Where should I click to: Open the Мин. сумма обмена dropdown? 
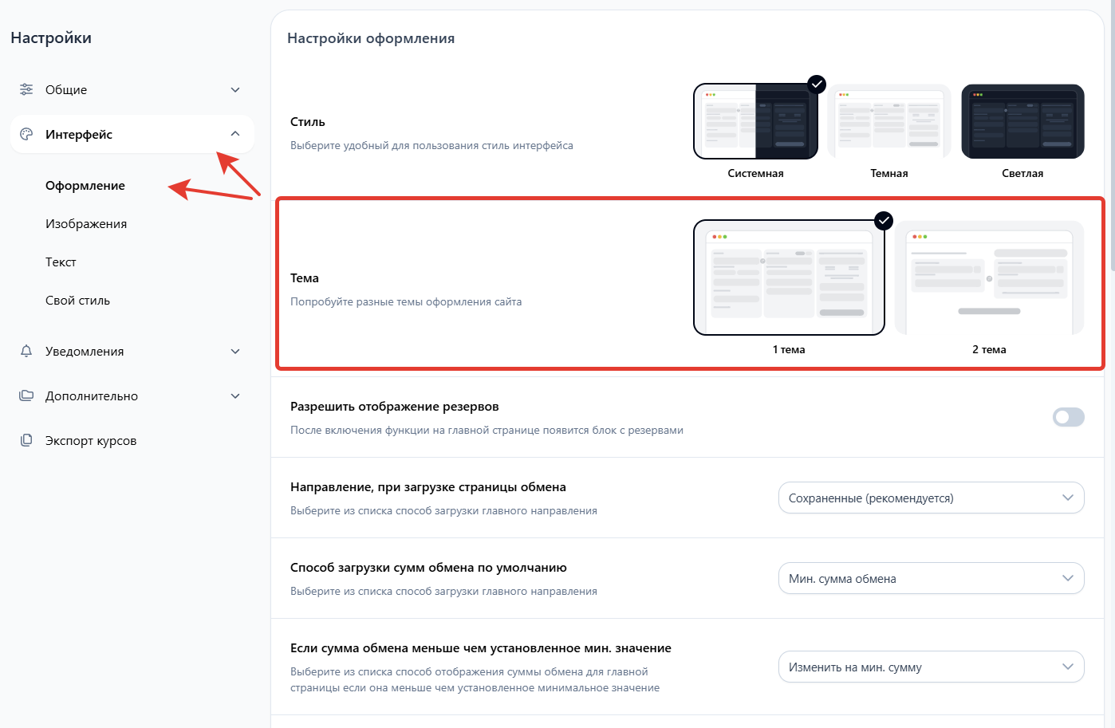tap(931, 578)
